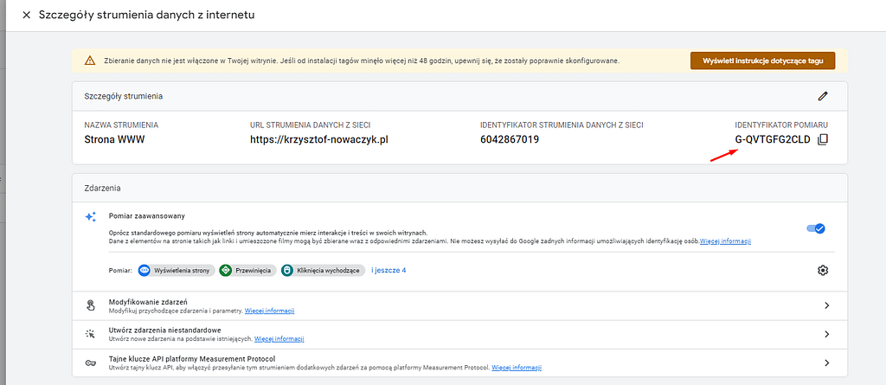Click the pencil edit icon in Szczegóły strumienia
The image size is (886, 385).
(x=822, y=96)
